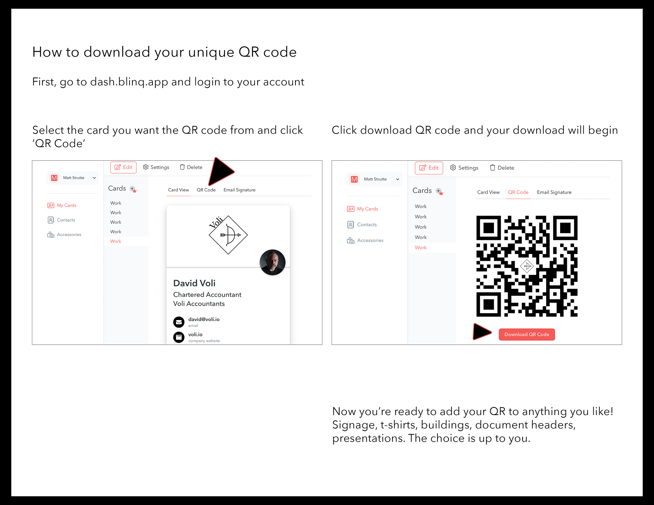
Task: Click the red Download QR Code button
Action: tap(527, 335)
